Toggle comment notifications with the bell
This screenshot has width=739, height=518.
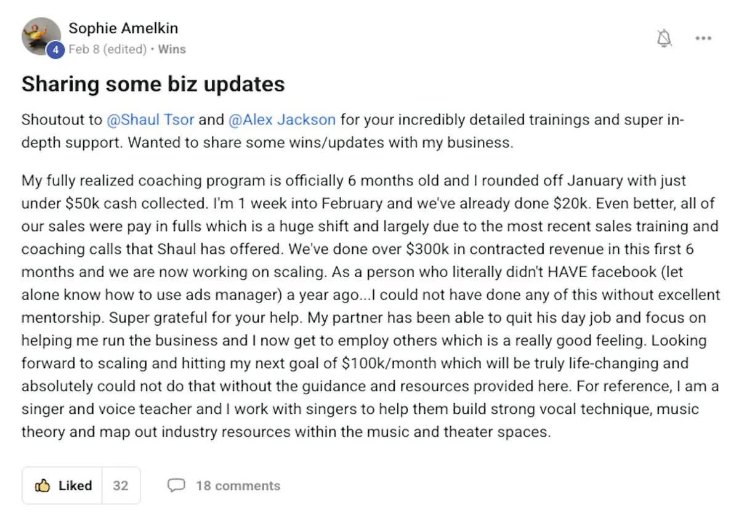[665, 38]
